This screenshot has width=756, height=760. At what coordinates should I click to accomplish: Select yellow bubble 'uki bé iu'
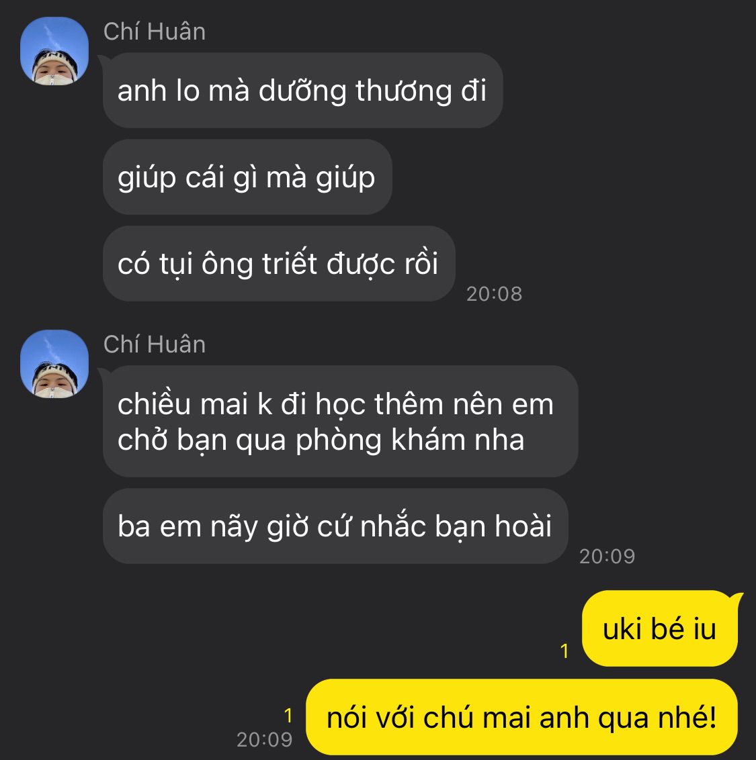click(x=660, y=628)
